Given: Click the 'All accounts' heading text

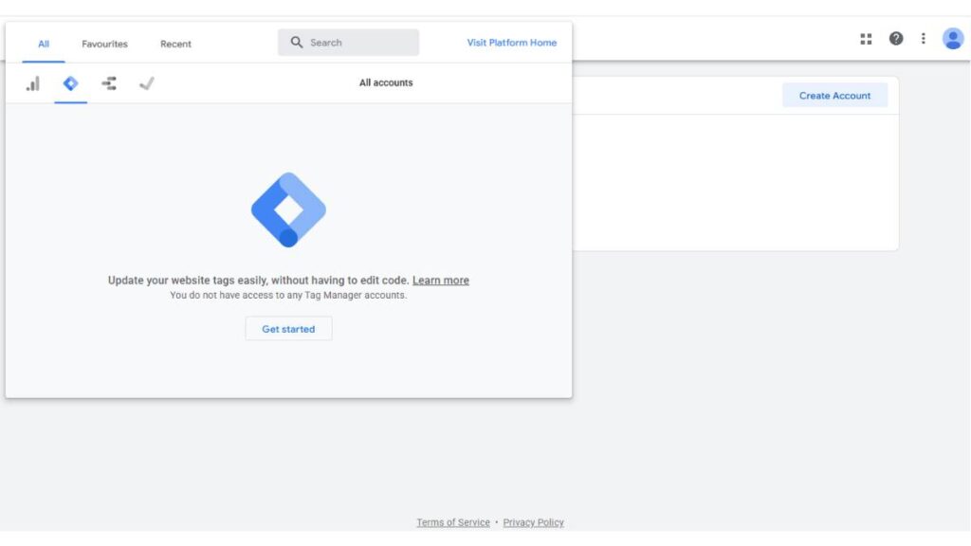Looking at the screenshot, I should pos(386,83).
